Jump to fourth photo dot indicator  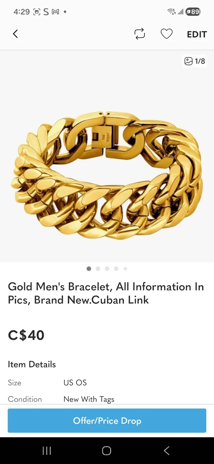point(116,269)
